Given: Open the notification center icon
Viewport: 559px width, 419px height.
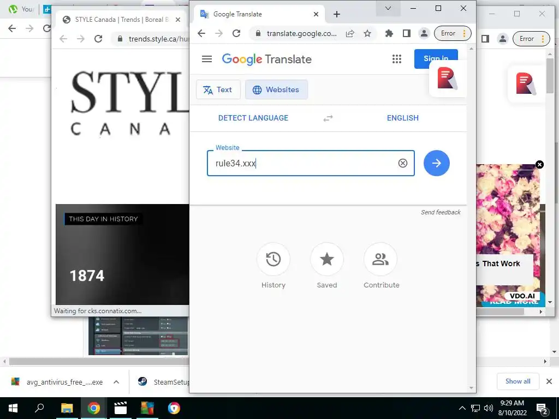Looking at the screenshot, I should [542, 409].
